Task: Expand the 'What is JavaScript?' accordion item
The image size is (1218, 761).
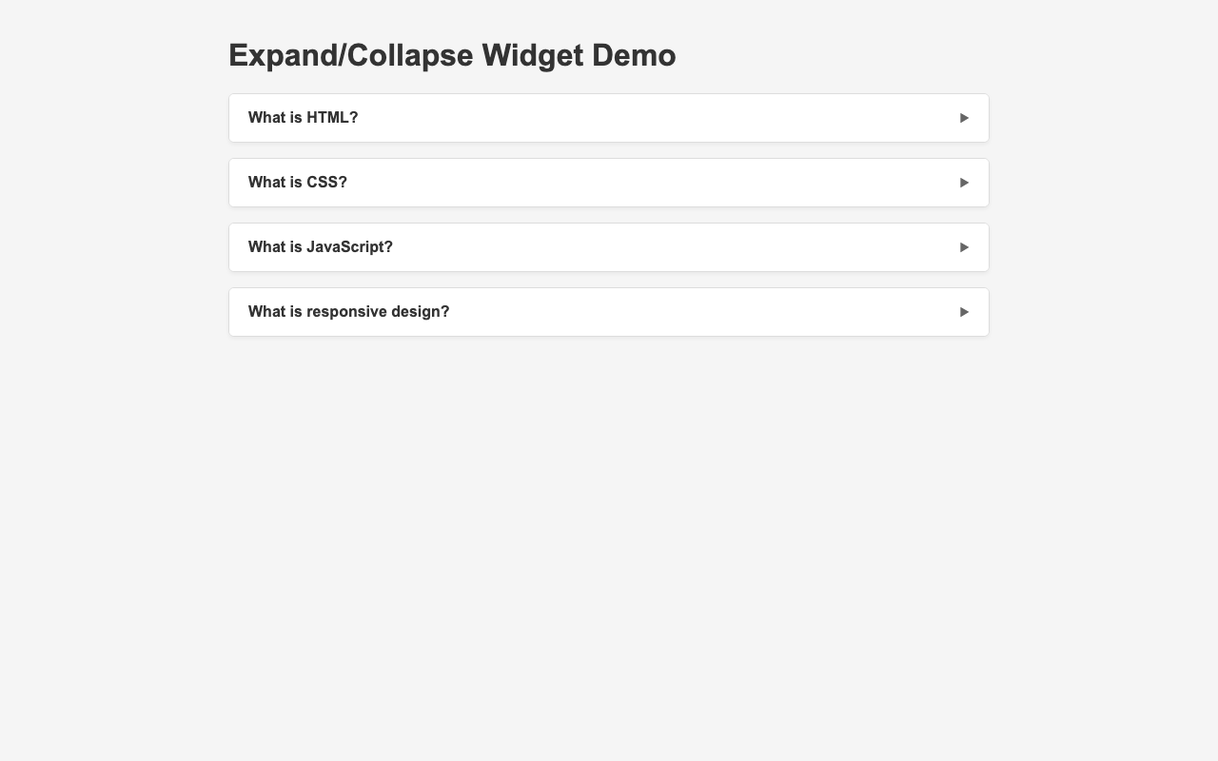Action: [609, 246]
